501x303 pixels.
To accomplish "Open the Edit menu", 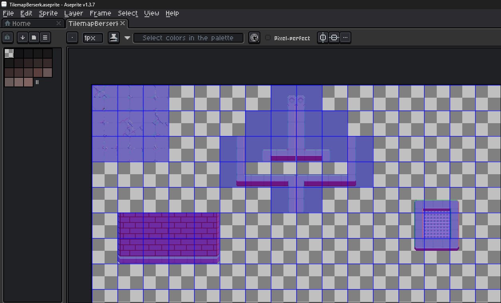I will [26, 13].
